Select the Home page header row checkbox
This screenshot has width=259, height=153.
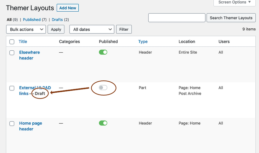coord(12,124)
